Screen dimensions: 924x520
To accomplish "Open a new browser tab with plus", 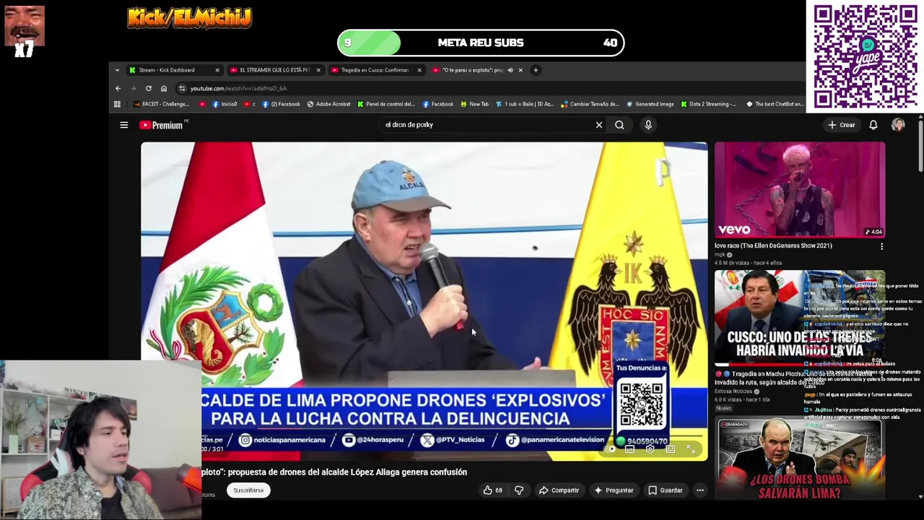I will click(536, 70).
